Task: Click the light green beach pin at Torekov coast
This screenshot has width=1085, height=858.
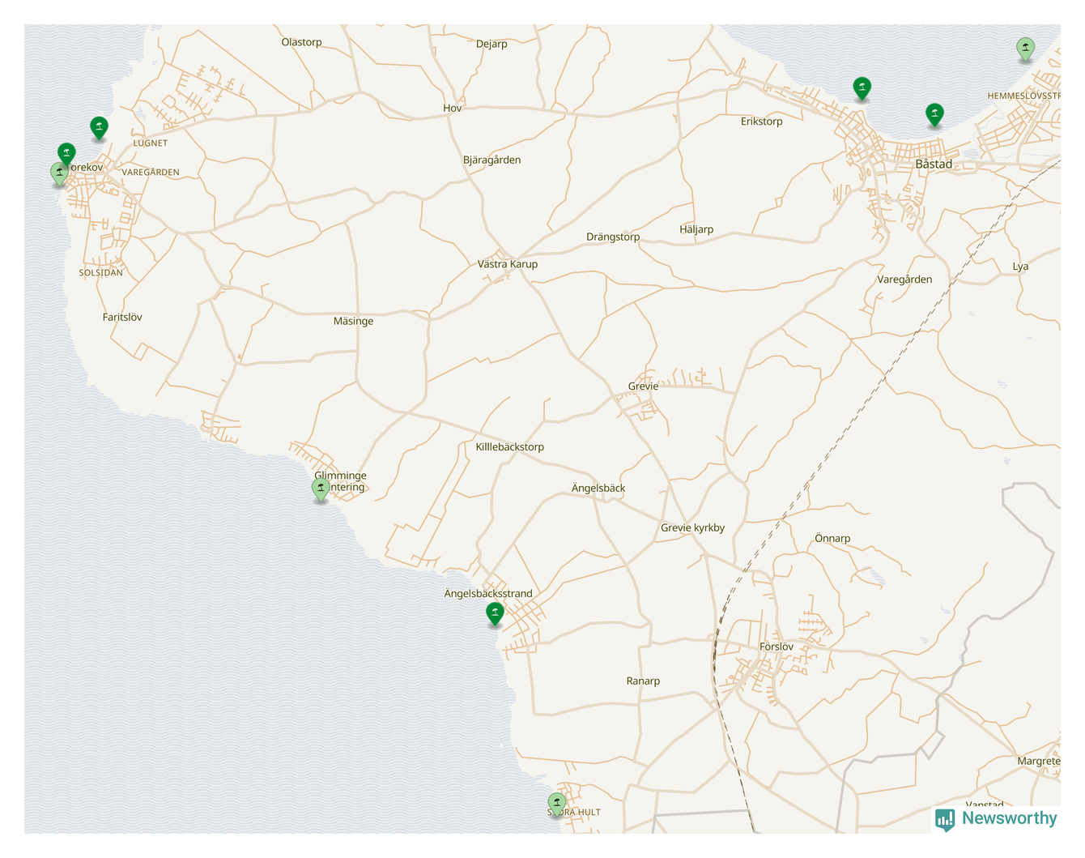Action: point(59,173)
